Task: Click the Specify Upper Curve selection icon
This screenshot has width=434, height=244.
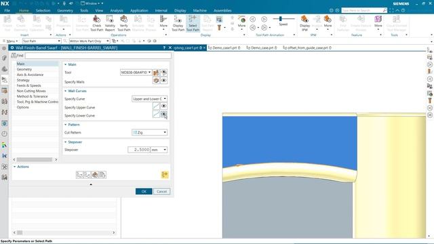Action: pos(156,106)
